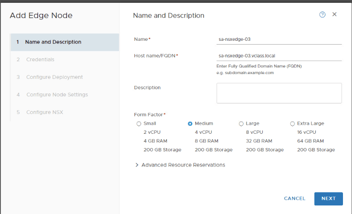
Task: Click the CANCEL button
Action: tap(295, 198)
